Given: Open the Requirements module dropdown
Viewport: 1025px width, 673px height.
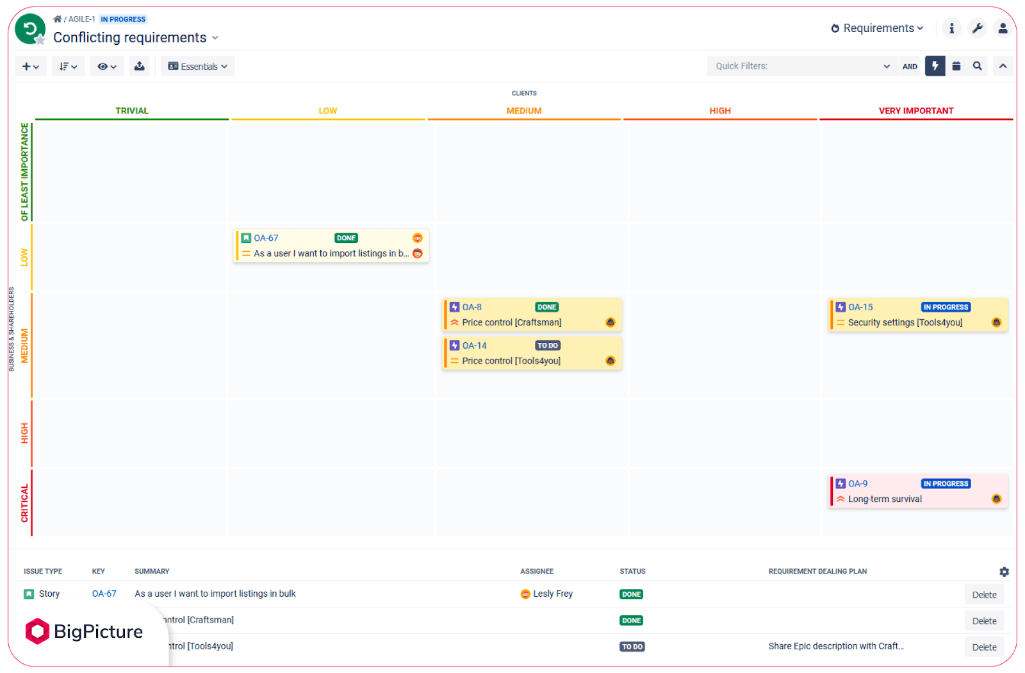Looking at the screenshot, I should pyautogui.click(x=877, y=28).
